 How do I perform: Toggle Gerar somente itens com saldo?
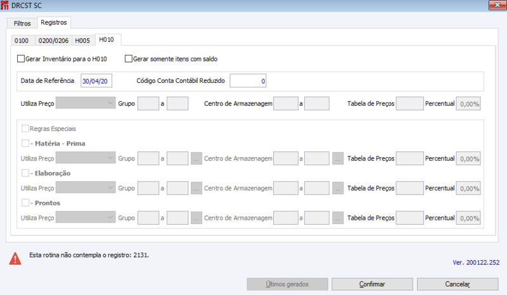129,60
